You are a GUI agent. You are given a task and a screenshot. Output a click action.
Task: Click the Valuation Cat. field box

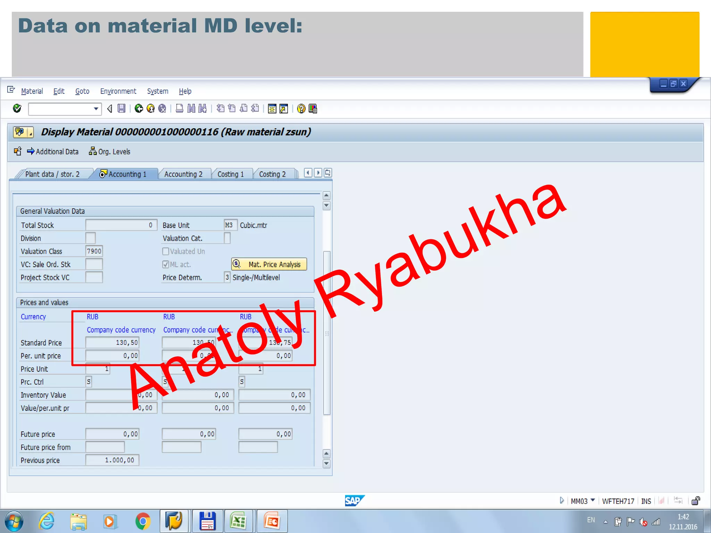(x=227, y=238)
